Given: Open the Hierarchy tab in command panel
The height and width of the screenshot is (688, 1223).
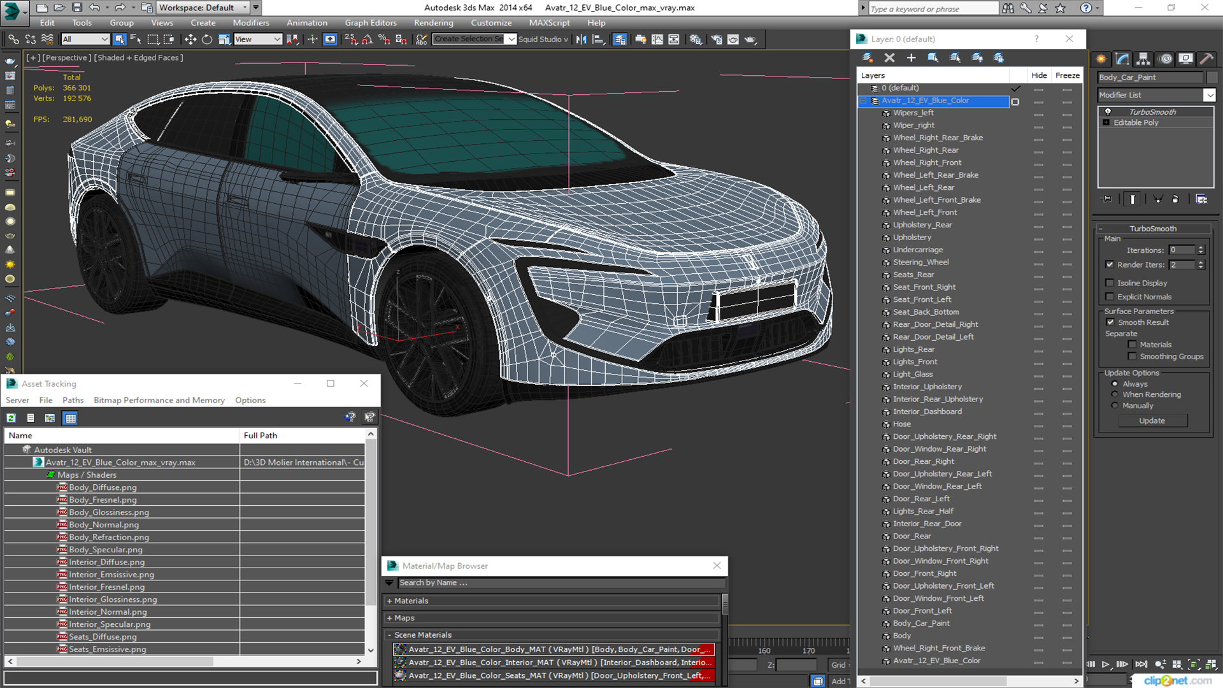Looking at the screenshot, I should point(1143,59).
